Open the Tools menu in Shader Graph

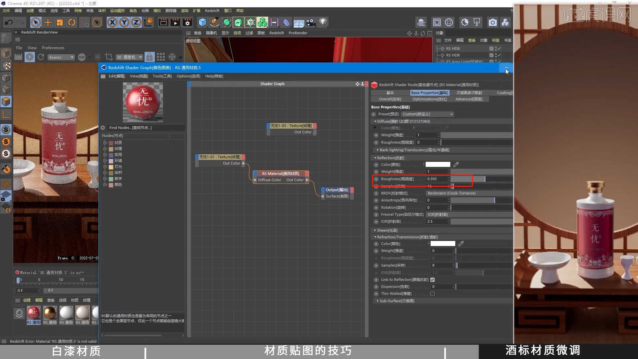pos(162,76)
